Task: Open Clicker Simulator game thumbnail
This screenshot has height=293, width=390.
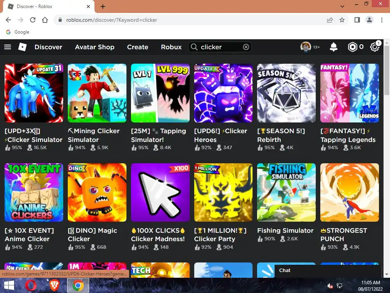Action: click(34, 93)
